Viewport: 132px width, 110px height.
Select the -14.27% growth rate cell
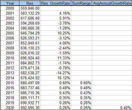coord(56,73)
